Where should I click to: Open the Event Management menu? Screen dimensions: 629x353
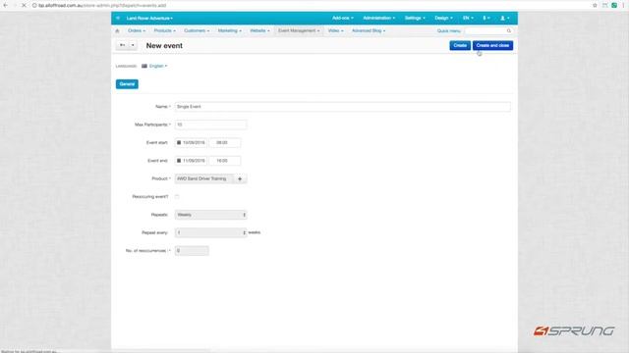299,30
